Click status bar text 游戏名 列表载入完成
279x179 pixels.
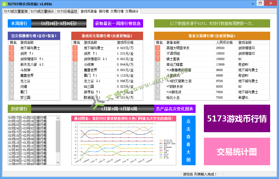(x=200, y=174)
